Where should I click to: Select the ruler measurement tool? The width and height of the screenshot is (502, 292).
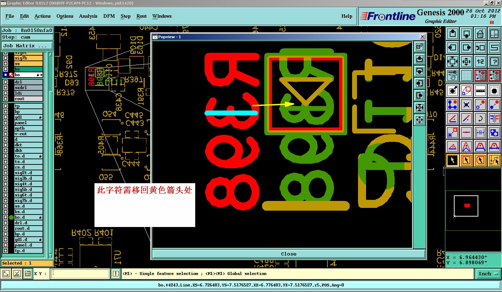480,91
